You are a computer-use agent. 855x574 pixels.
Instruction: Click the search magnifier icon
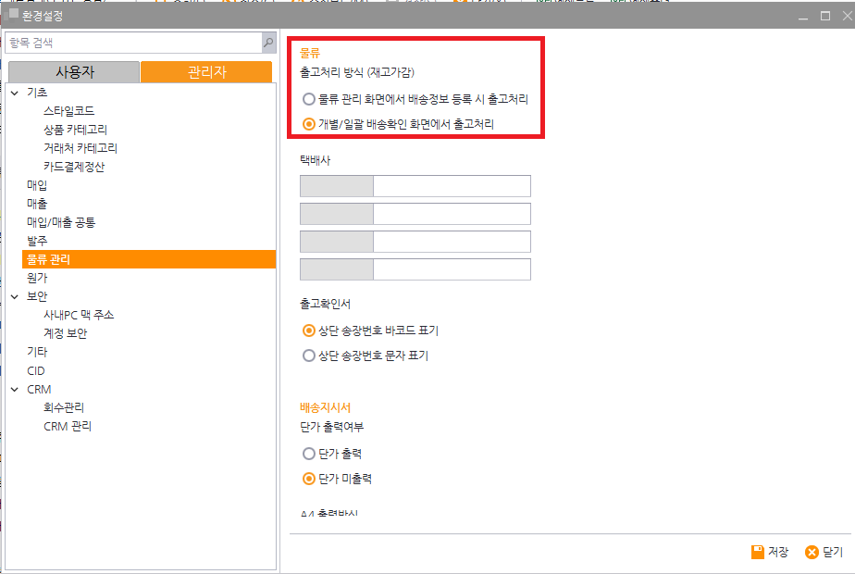(267, 43)
